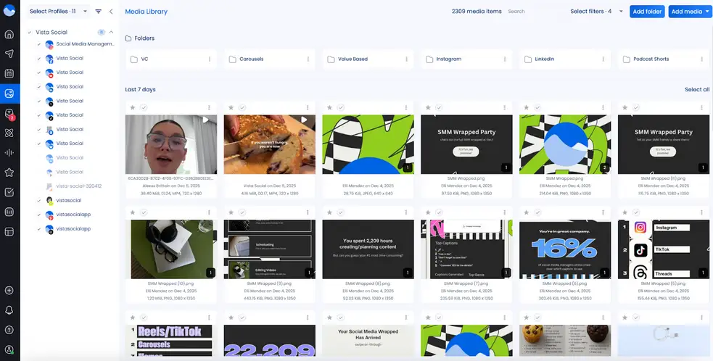
Task: Open the Reports bar-chart icon in sidebar
Action: (x=9, y=212)
